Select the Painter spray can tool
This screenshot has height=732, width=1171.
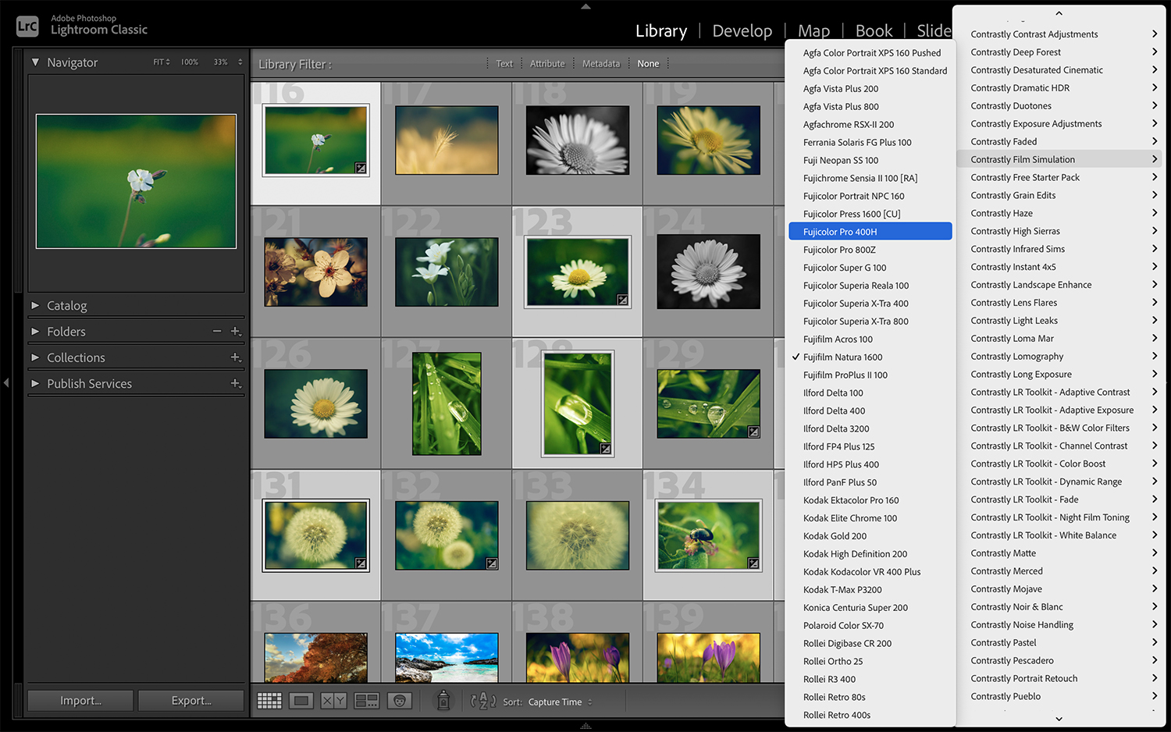coord(443,700)
